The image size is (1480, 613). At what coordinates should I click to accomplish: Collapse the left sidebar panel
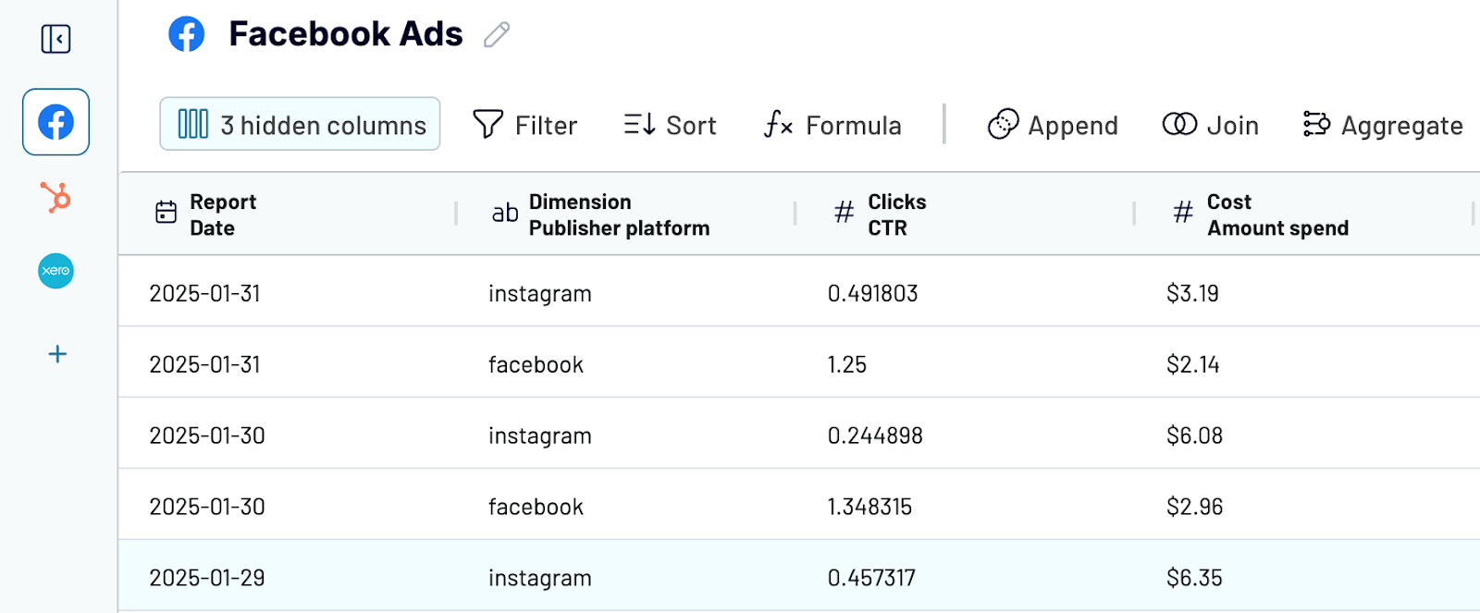click(55, 39)
